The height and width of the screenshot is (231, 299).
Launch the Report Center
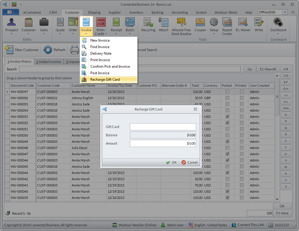click(x=227, y=26)
